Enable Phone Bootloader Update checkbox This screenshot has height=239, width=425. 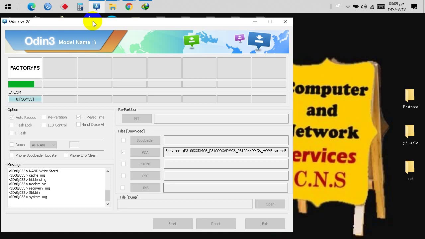(12, 155)
